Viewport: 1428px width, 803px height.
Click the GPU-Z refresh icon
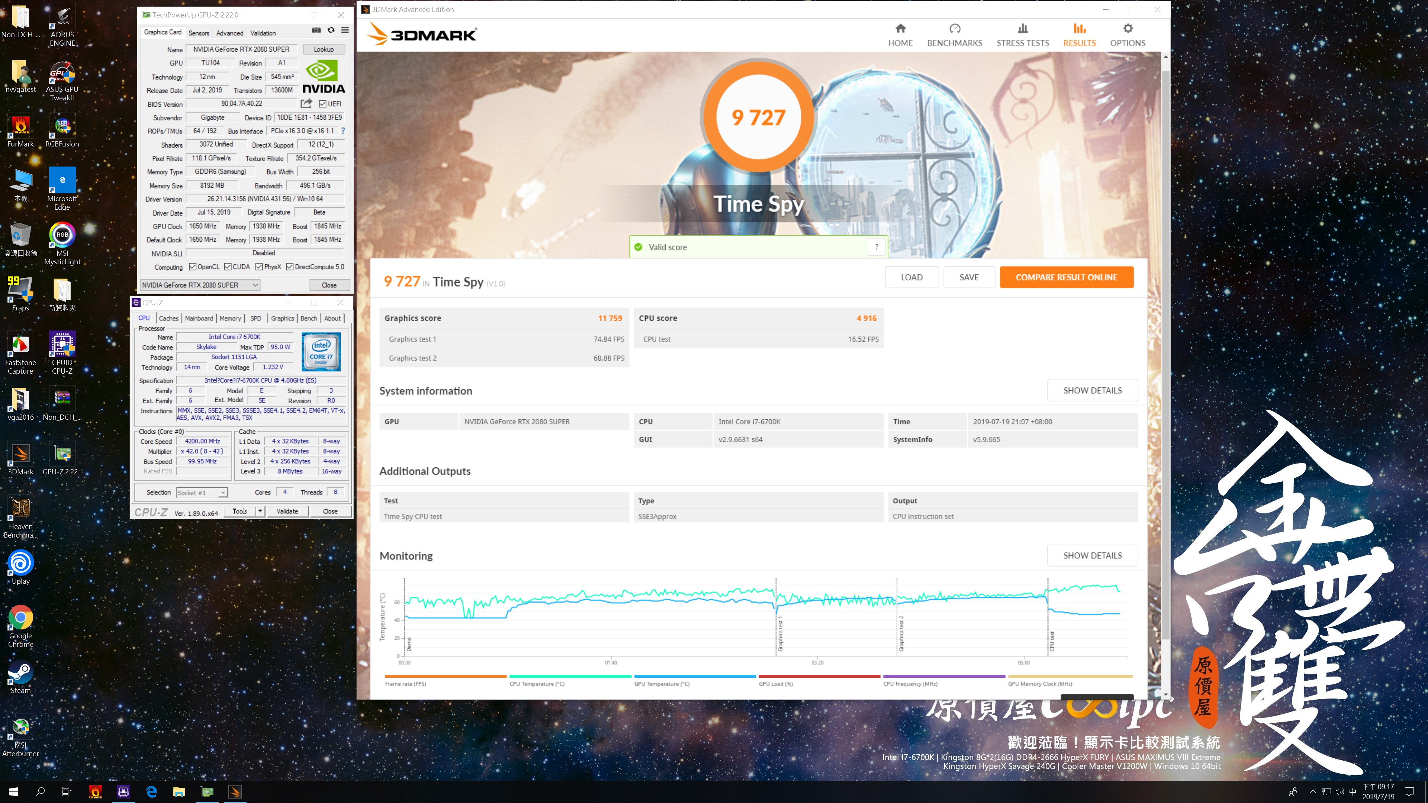(331, 30)
